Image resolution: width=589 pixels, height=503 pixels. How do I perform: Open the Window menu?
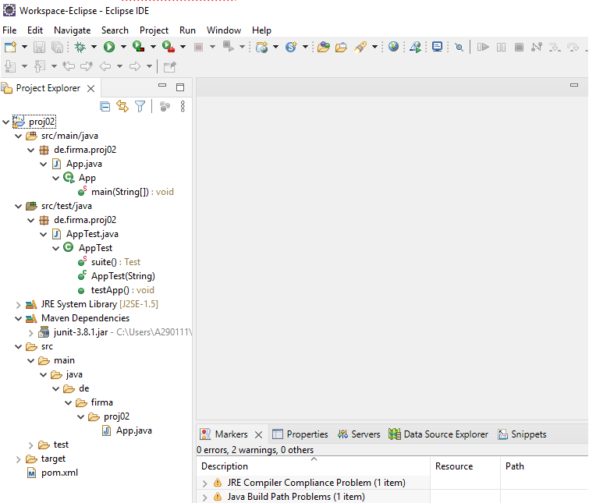tap(223, 30)
